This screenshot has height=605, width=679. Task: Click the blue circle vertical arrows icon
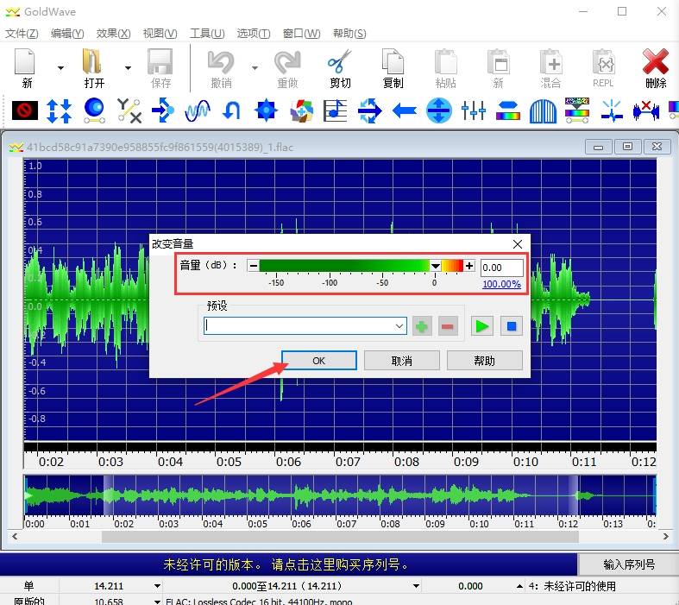point(438,110)
